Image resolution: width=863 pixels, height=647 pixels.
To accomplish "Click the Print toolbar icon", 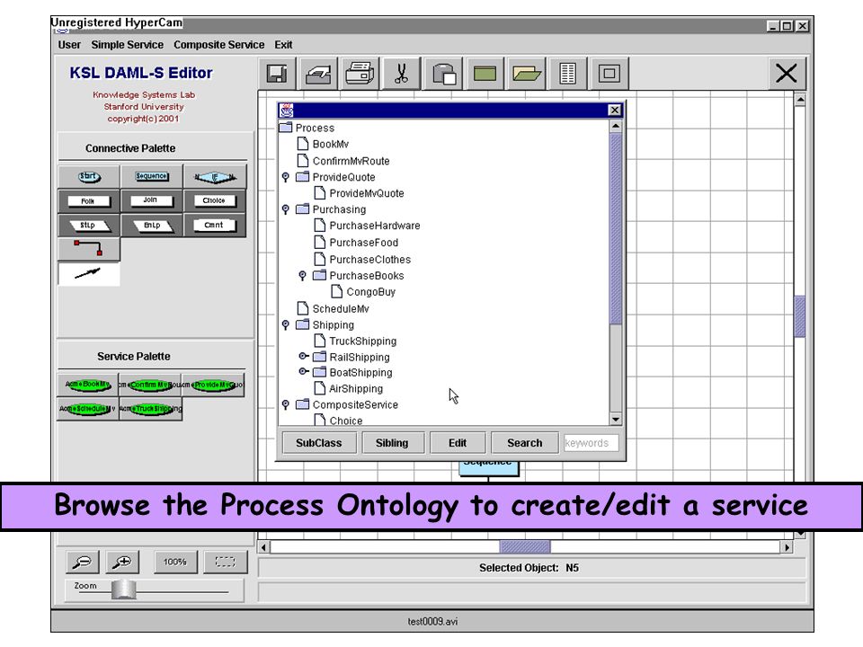I will tap(360, 73).
